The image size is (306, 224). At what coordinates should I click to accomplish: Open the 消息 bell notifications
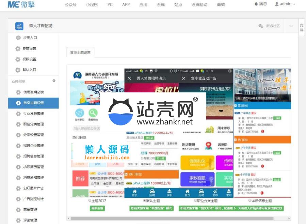click(260, 4)
